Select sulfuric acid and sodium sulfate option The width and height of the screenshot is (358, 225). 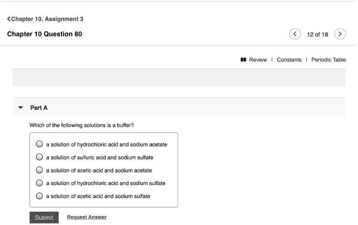pos(39,157)
